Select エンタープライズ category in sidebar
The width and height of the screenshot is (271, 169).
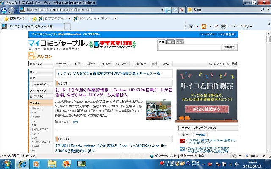pos(41,84)
